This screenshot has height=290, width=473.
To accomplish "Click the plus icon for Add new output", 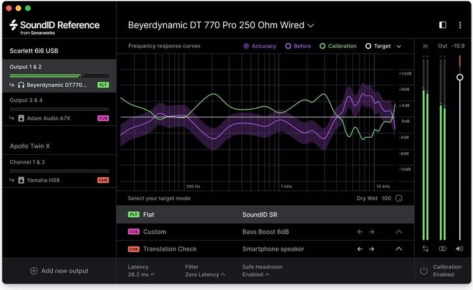I will tap(34, 271).
